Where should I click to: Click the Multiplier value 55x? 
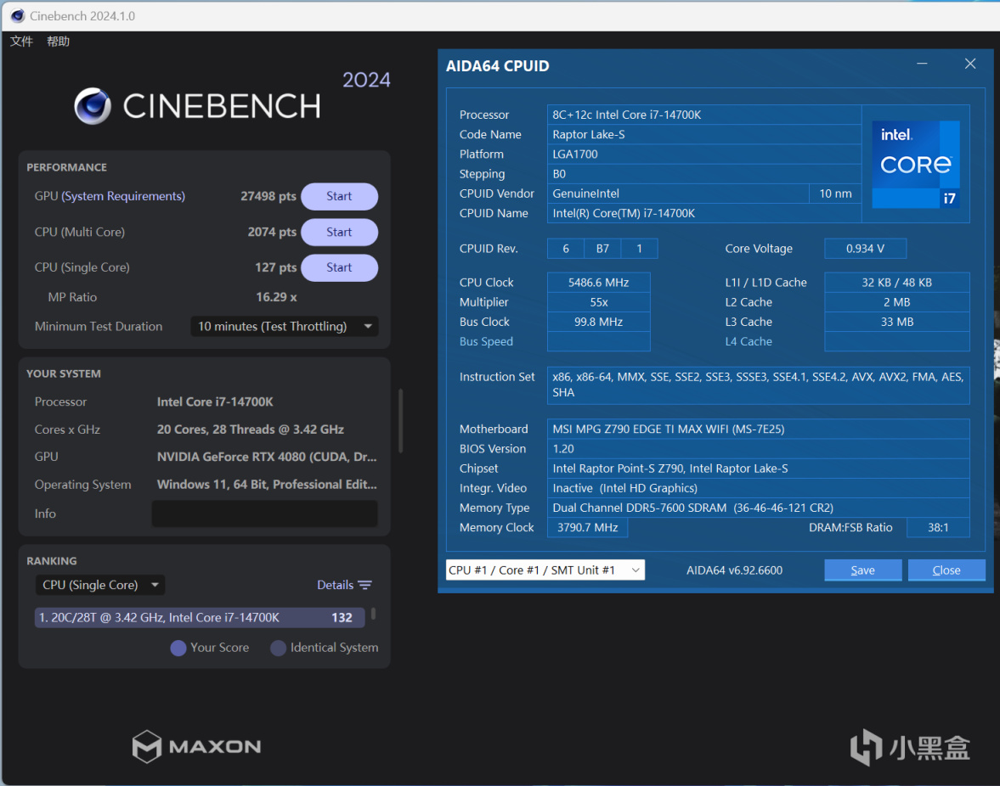point(599,302)
